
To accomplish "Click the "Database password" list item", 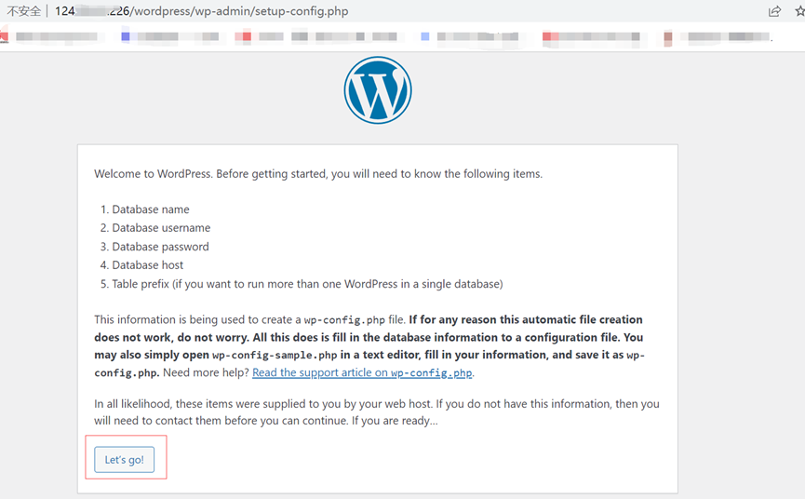I will click(160, 247).
